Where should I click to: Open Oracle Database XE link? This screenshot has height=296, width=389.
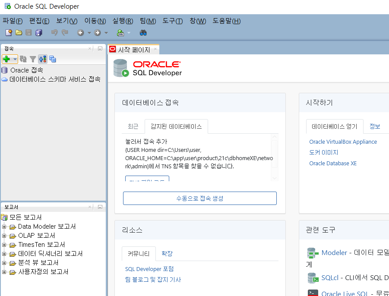tap(333, 164)
